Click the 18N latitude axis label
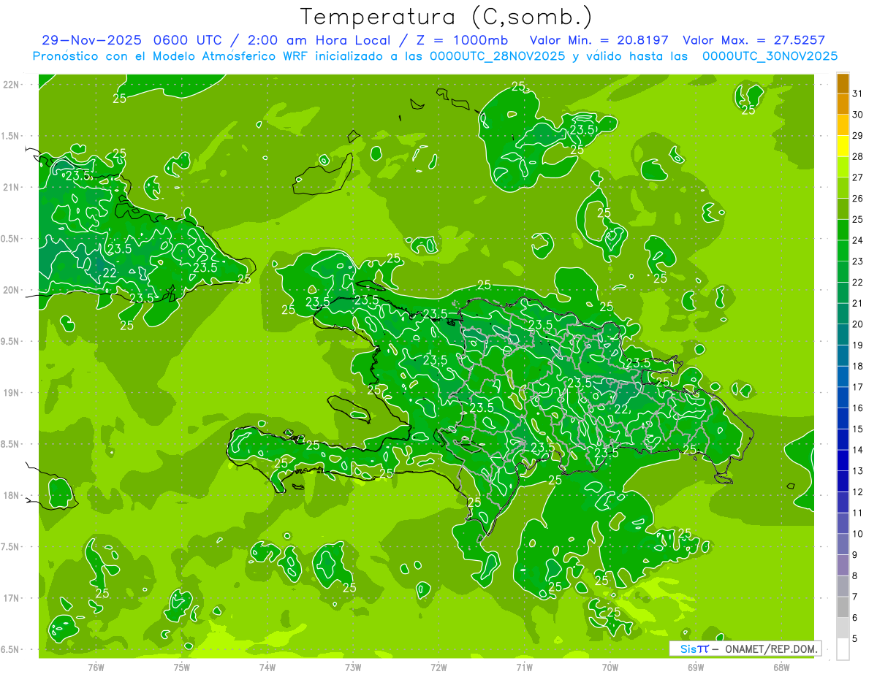The width and height of the screenshot is (877, 677). pyautogui.click(x=11, y=495)
